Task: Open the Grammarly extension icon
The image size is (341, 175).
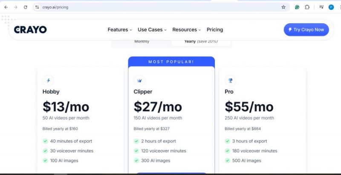Action: click(297, 7)
